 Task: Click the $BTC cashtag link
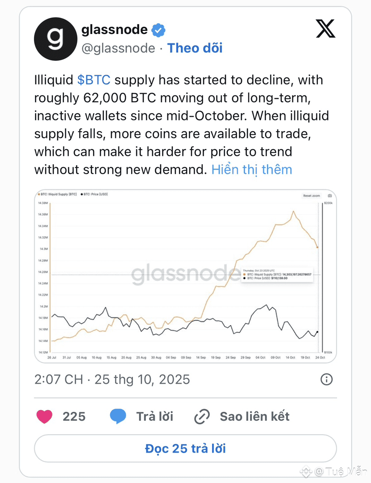coord(94,80)
